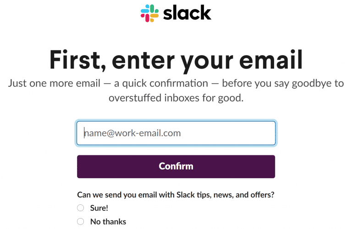Click the "No thanks" option label
The height and width of the screenshot is (229, 352).
108,222
